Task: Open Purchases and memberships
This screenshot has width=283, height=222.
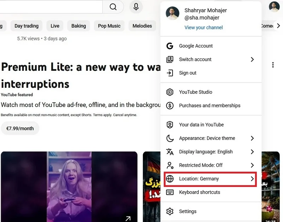Action: coord(211,106)
